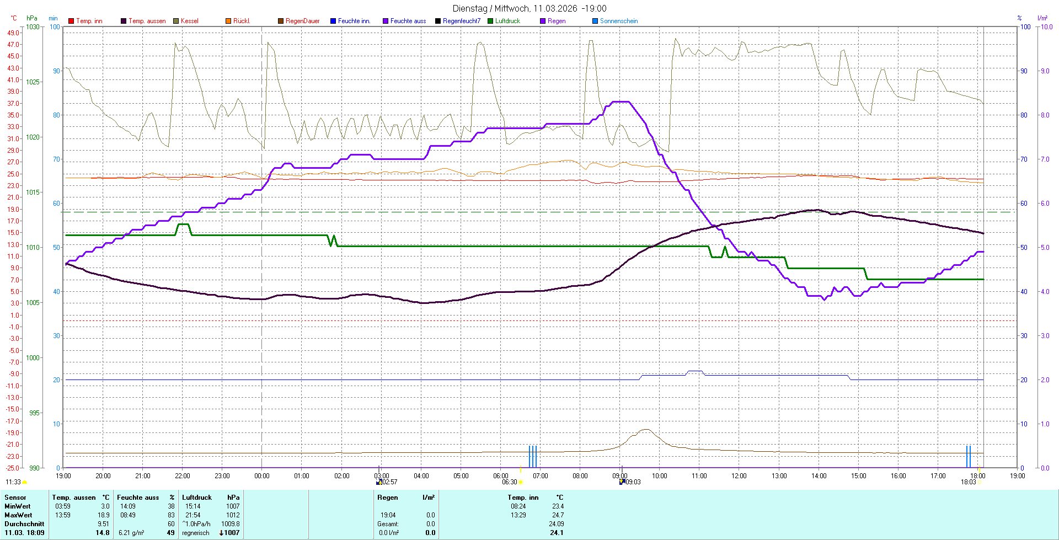Image resolution: width=1059 pixels, height=540 pixels.
Task: Click the falling pressure arrow beside 1007
Action: [x=221, y=533]
